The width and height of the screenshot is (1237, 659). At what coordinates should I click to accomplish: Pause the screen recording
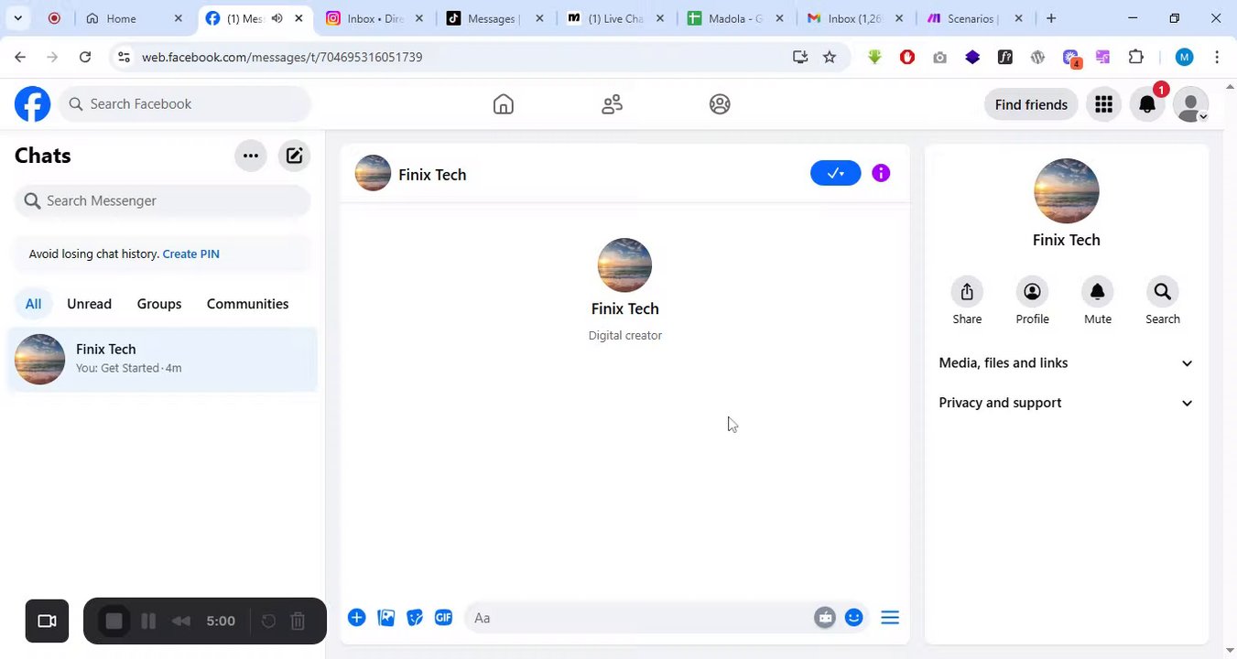pos(148,621)
